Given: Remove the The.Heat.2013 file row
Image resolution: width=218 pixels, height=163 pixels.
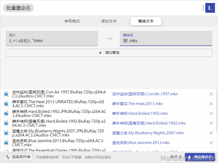Looking at the screenshot, I should (211, 104).
